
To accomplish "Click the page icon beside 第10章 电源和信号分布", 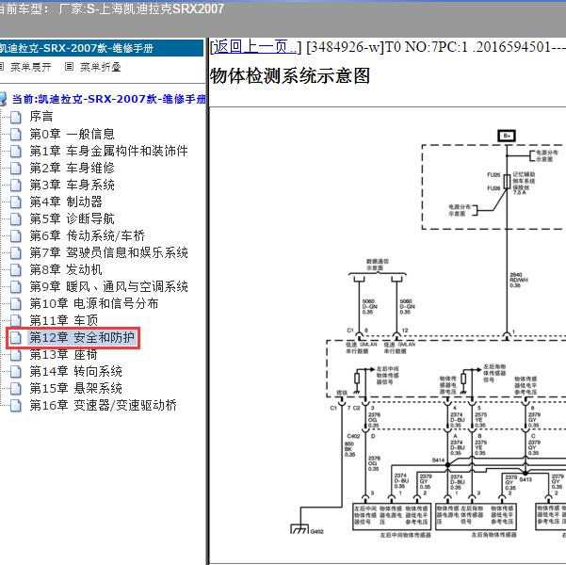I will click(x=15, y=303).
